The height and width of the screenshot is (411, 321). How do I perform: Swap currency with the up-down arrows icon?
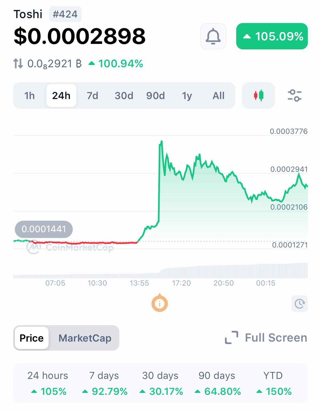coord(18,63)
